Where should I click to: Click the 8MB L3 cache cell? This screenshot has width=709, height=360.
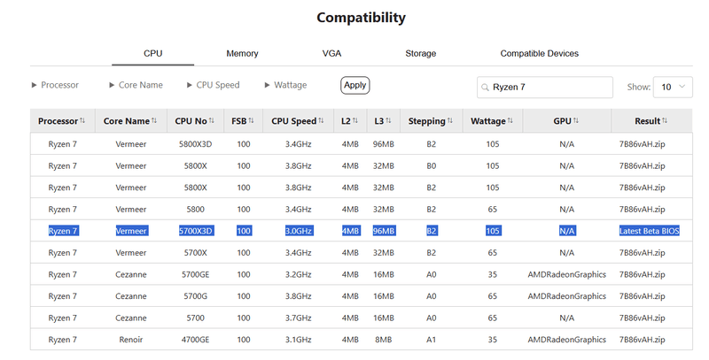(x=384, y=340)
